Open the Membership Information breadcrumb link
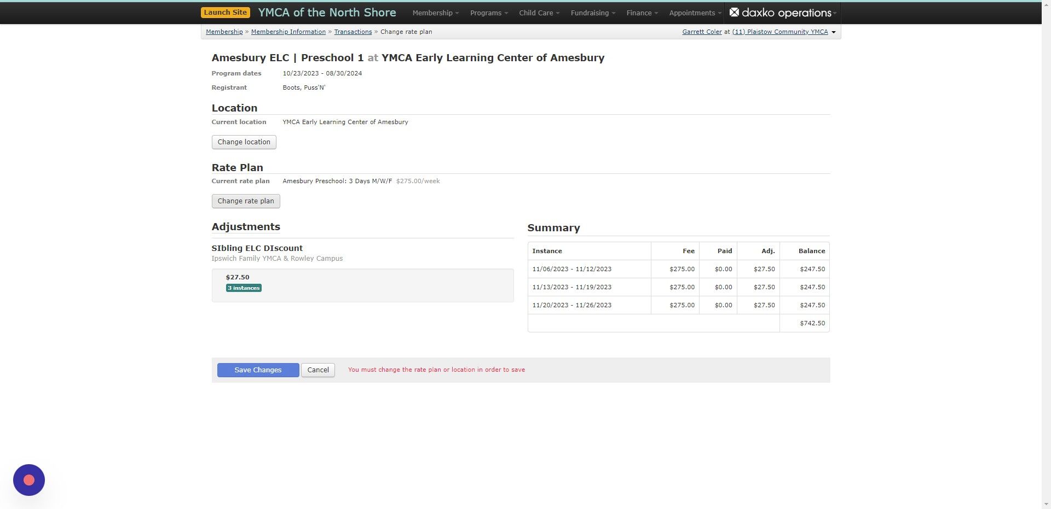 [288, 32]
